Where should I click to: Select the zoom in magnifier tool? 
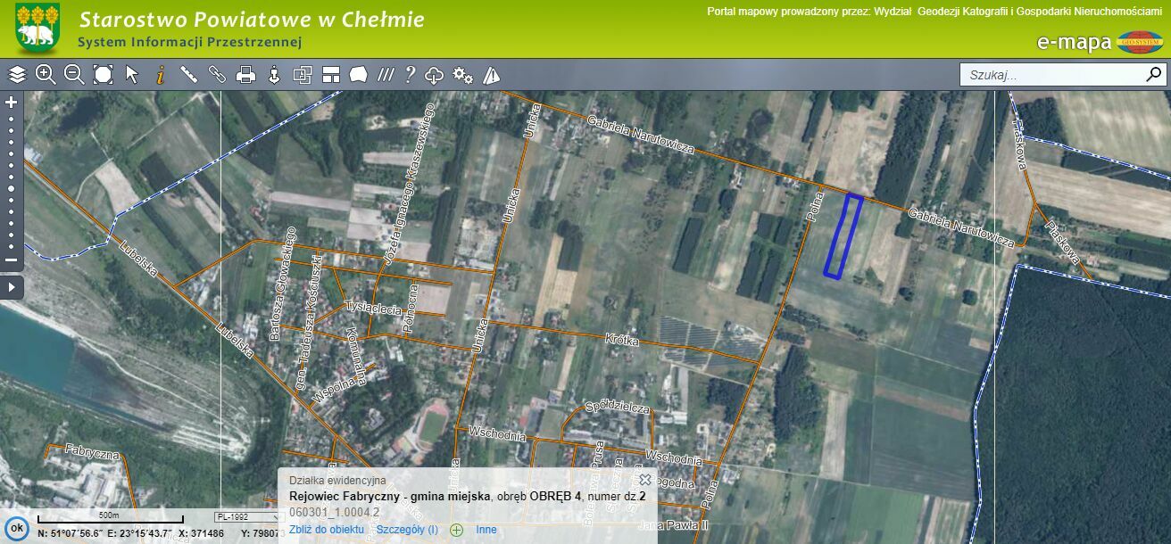tap(46, 74)
